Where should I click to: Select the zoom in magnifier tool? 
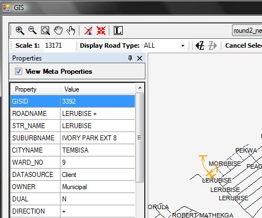tap(20, 31)
